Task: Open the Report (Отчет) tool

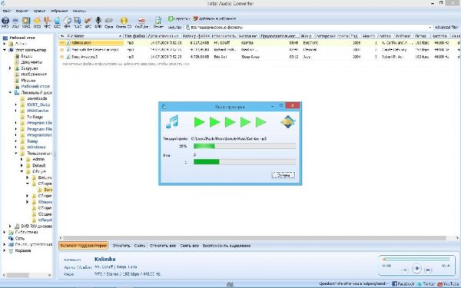Action: tap(158, 21)
